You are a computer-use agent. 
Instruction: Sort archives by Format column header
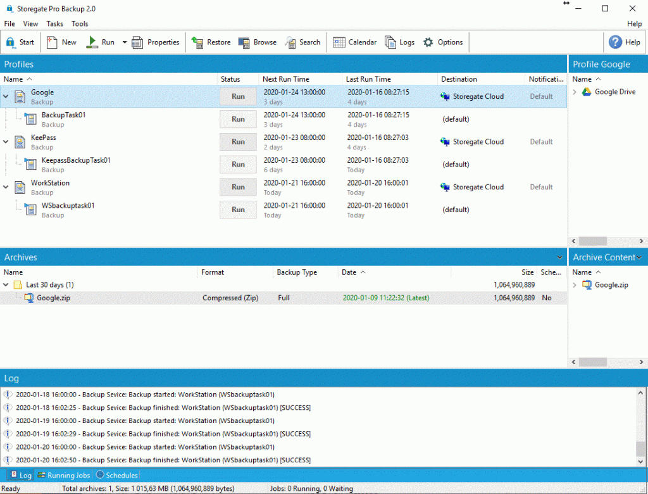click(x=235, y=272)
